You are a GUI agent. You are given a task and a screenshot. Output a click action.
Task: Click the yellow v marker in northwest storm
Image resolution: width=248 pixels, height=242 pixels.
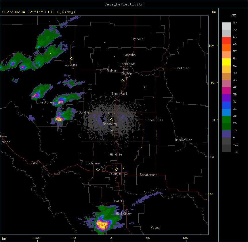tap(50, 53)
